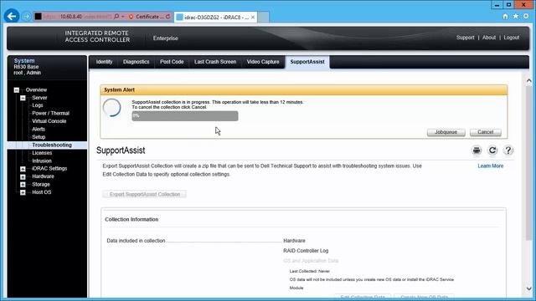
Task: Click the address bar search magnifier
Action: 116,17
